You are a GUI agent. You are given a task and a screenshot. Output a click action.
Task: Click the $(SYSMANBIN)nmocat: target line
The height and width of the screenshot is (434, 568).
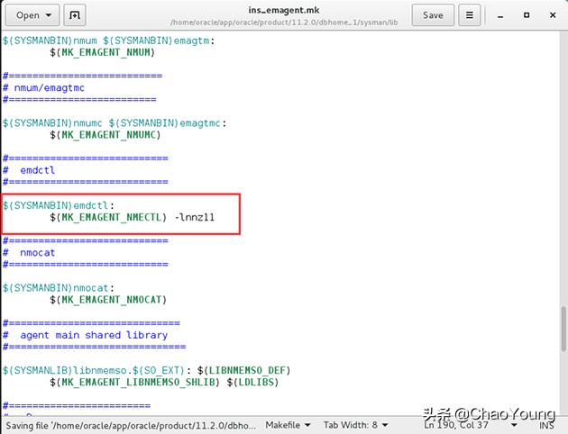click(59, 288)
